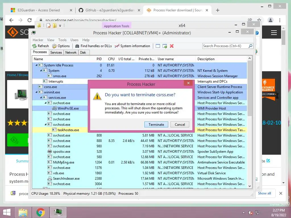Reload the SourceForge page
The image size is (291, 218).
(x=30, y=20)
